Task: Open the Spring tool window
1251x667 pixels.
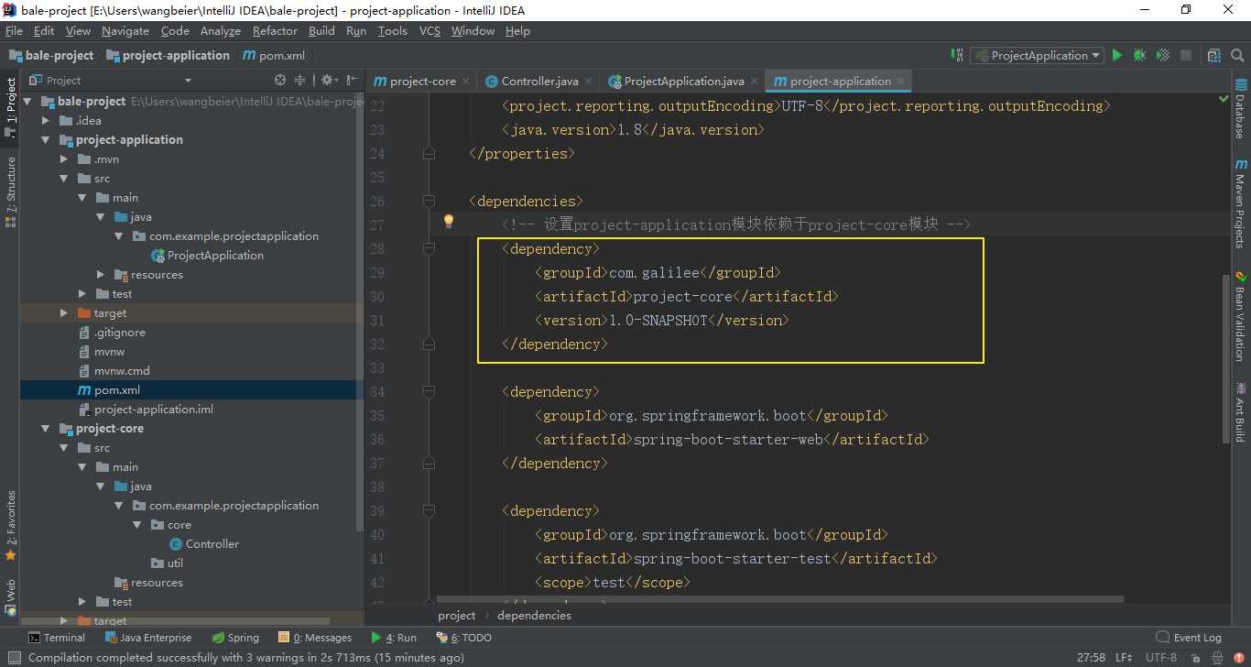Action: pos(235,638)
